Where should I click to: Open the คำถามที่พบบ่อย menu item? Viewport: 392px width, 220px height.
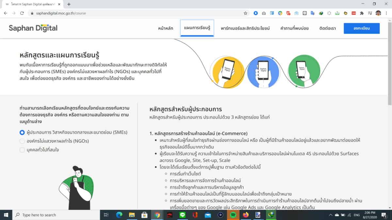coord(294,28)
